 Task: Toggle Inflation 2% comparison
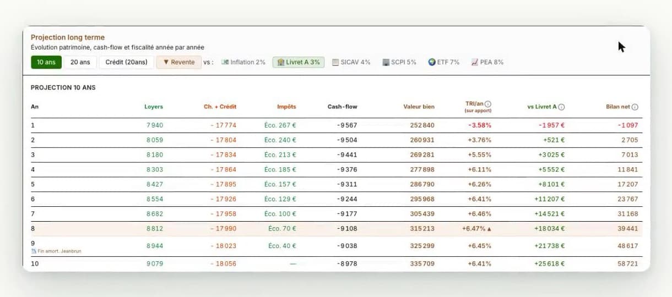pyautogui.click(x=243, y=62)
